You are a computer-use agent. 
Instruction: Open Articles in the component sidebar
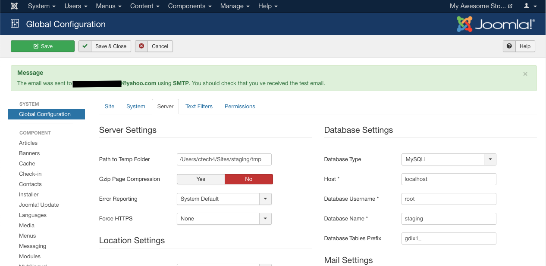click(x=28, y=143)
